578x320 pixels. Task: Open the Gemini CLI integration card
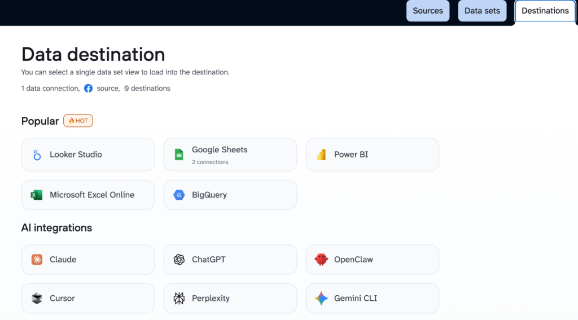373,298
